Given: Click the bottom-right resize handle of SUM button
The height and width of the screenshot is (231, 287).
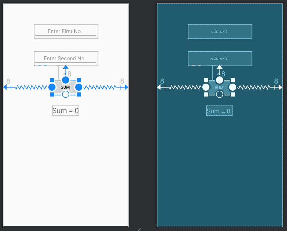Looking at the screenshot, I should click(x=78, y=95).
